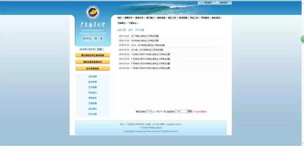Click the CopyRight Guangdong Ocean University footer text
Viewport: 304px width, 146px height.
point(151,131)
